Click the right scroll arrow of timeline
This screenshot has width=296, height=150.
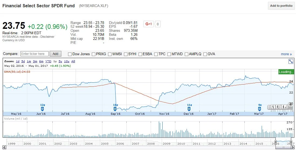[292, 147]
